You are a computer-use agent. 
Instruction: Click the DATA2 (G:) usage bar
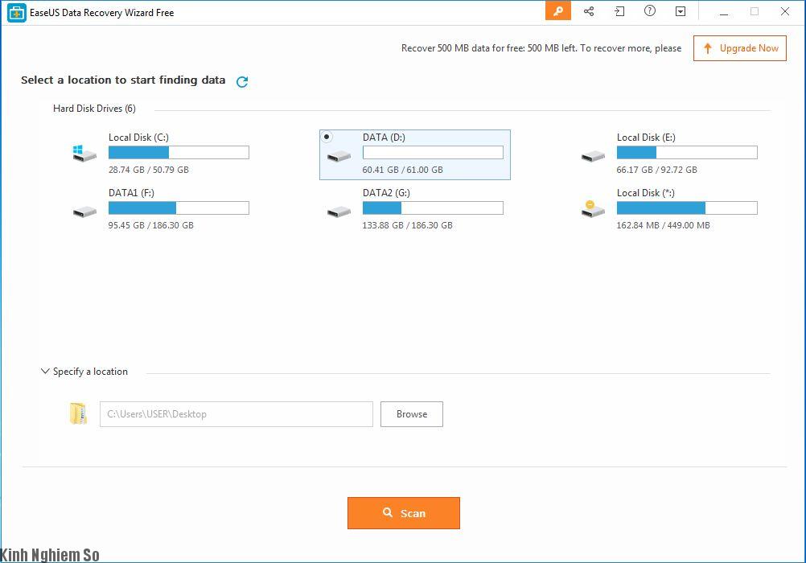point(433,208)
